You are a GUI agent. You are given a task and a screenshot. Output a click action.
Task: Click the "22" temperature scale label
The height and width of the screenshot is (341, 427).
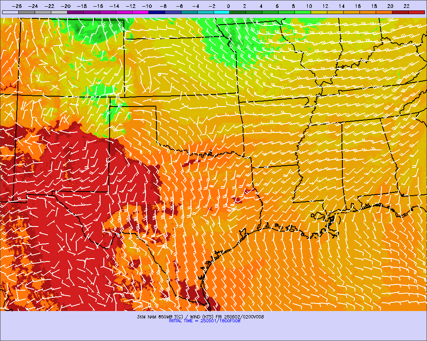coord(407,6)
